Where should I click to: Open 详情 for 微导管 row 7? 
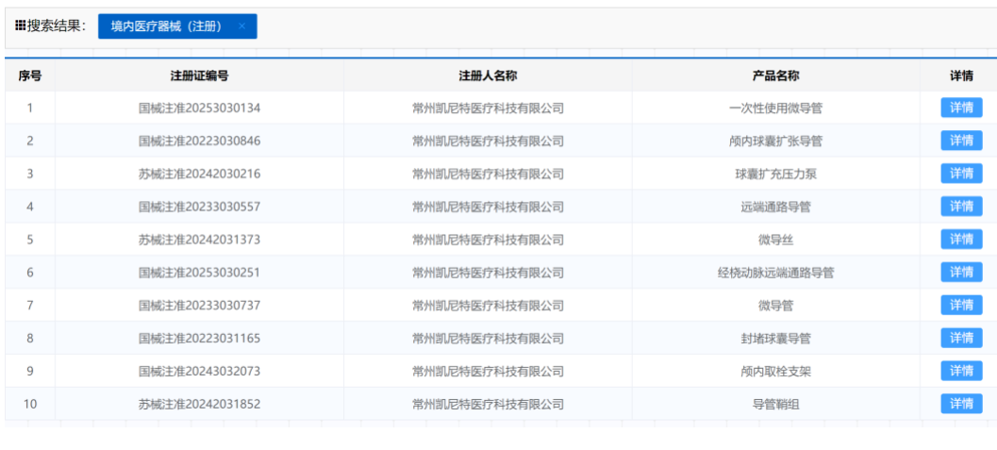[x=961, y=306]
